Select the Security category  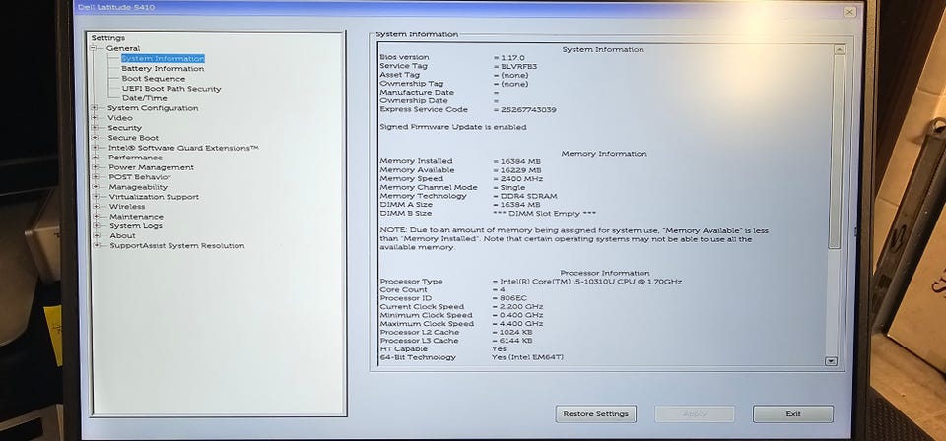click(x=125, y=128)
